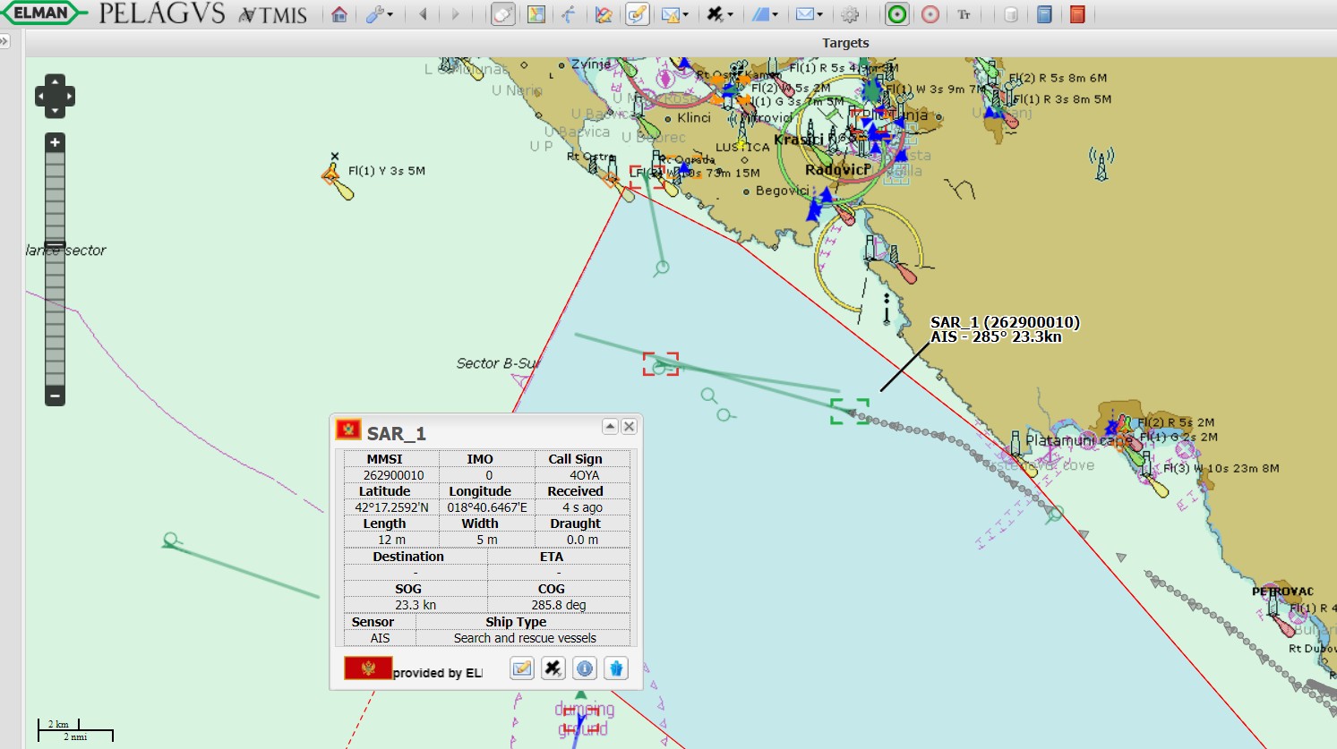Go back with left arrow
This screenshot has width=1337, height=749.
(423, 14)
